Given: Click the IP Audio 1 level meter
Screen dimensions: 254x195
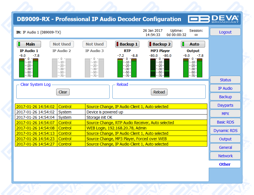Looking at the screenshot, I should pos(29,68).
